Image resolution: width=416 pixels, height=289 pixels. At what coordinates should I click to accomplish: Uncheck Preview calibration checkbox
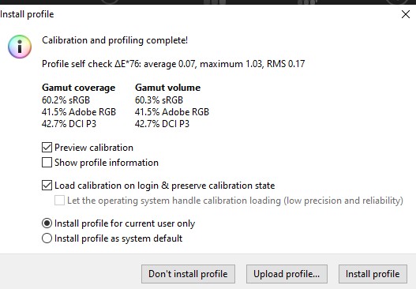(x=47, y=148)
